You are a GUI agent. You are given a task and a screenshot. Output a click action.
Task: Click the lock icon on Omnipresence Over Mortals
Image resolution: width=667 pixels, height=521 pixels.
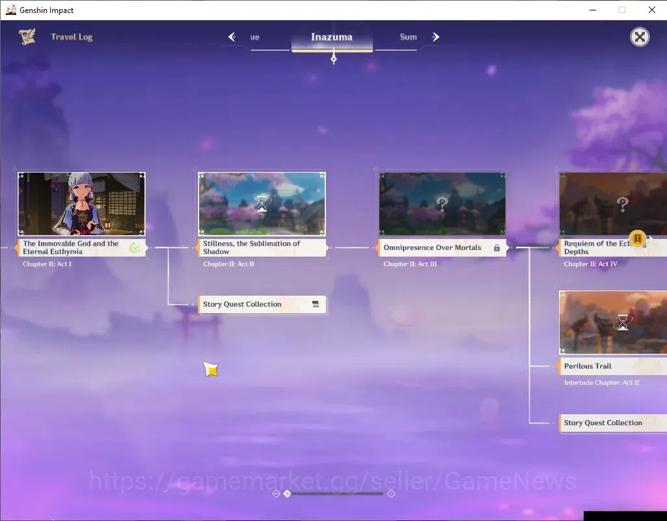(x=497, y=247)
